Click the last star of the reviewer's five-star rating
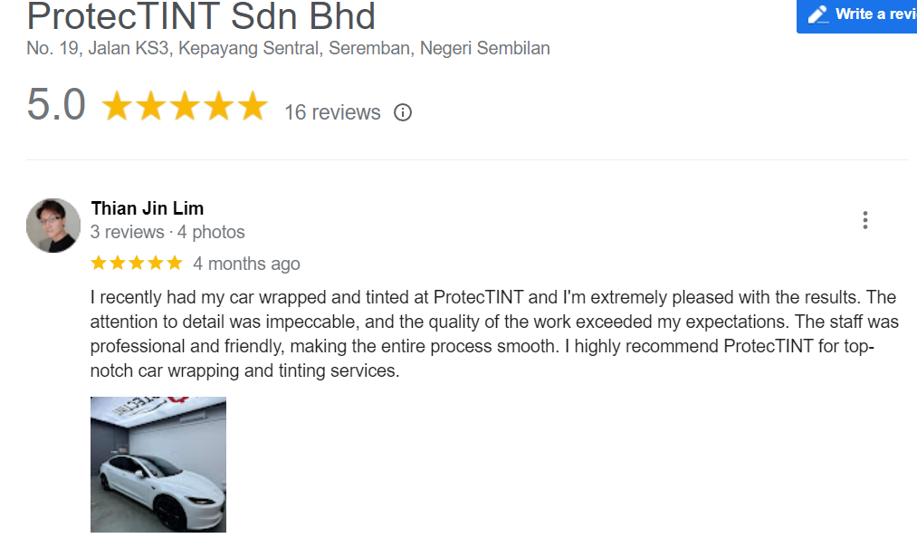The image size is (917, 548). tap(176, 262)
